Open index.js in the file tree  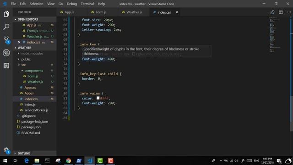[x=30, y=104]
